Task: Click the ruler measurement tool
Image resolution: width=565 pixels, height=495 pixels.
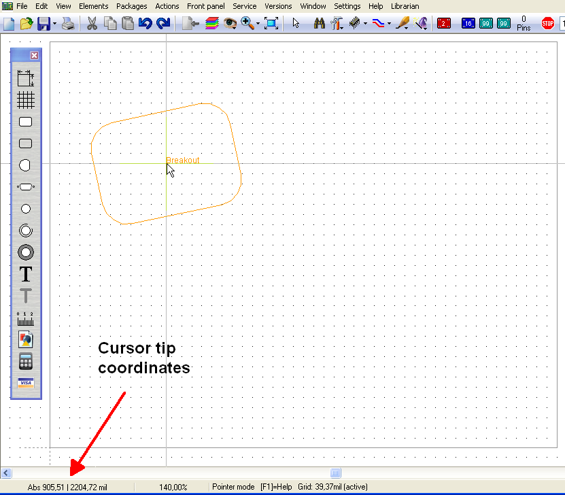Action: click(x=26, y=318)
